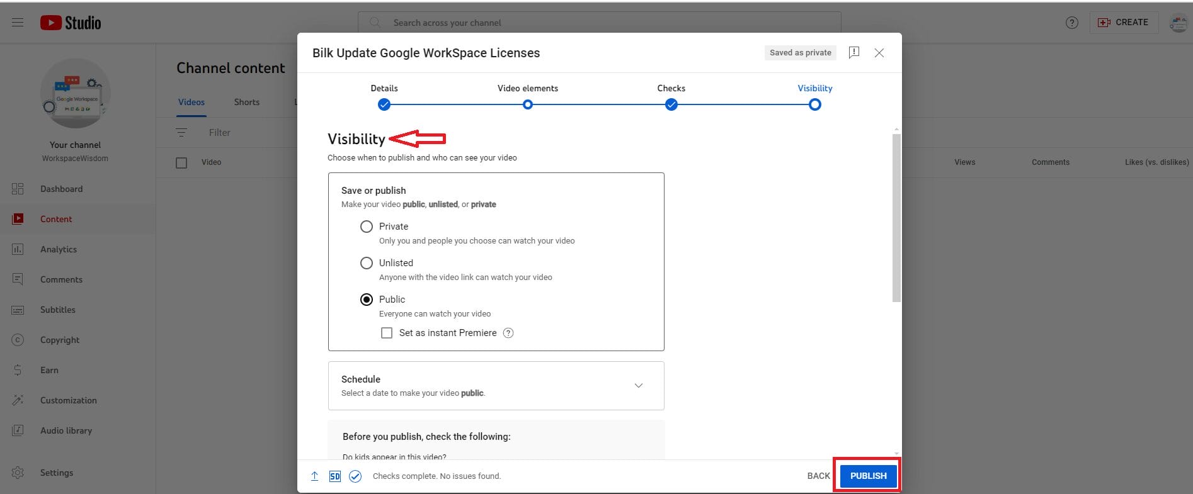Select the Private visibility radio button

click(367, 227)
